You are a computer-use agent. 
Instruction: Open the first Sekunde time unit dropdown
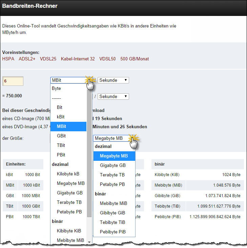[x=113, y=80]
